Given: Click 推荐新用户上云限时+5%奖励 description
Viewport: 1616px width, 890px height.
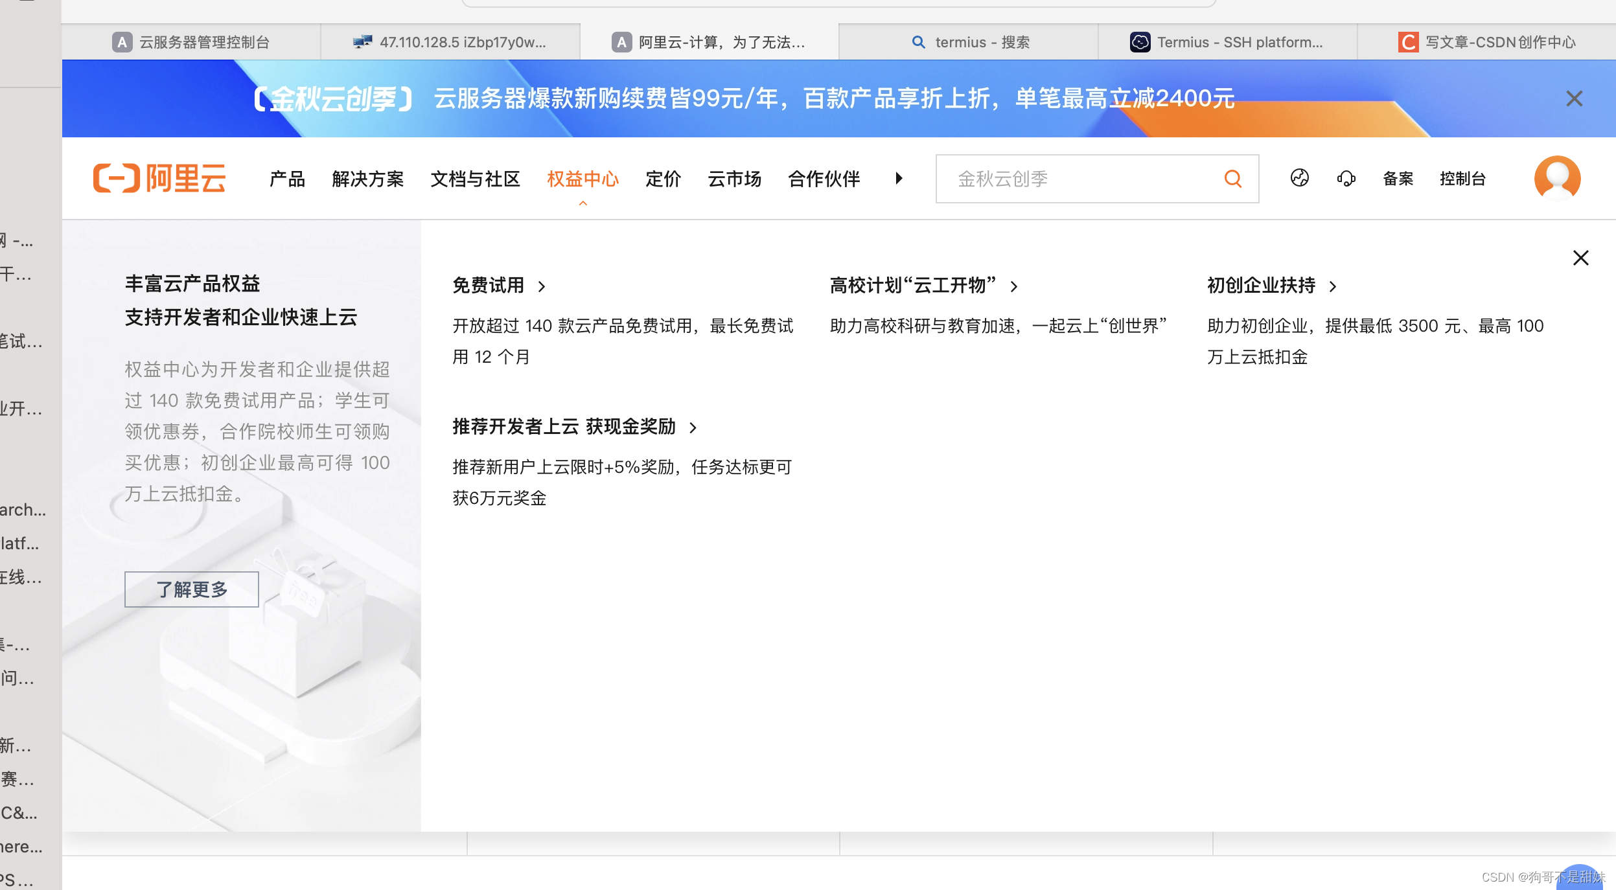Looking at the screenshot, I should coord(622,482).
